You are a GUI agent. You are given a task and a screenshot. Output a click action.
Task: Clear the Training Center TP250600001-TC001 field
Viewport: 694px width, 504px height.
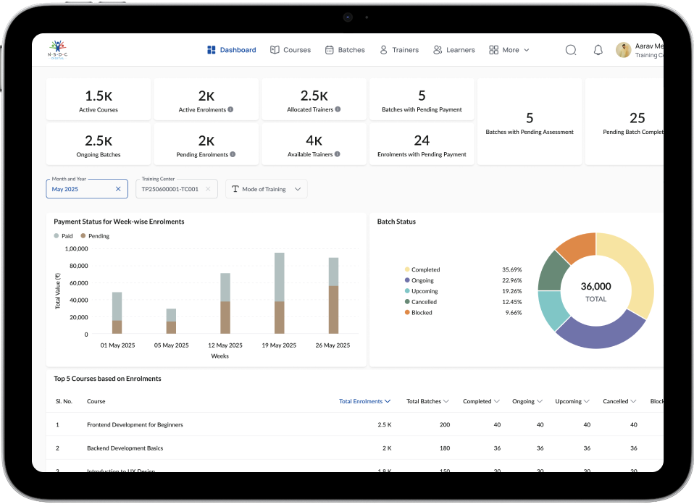coord(208,189)
